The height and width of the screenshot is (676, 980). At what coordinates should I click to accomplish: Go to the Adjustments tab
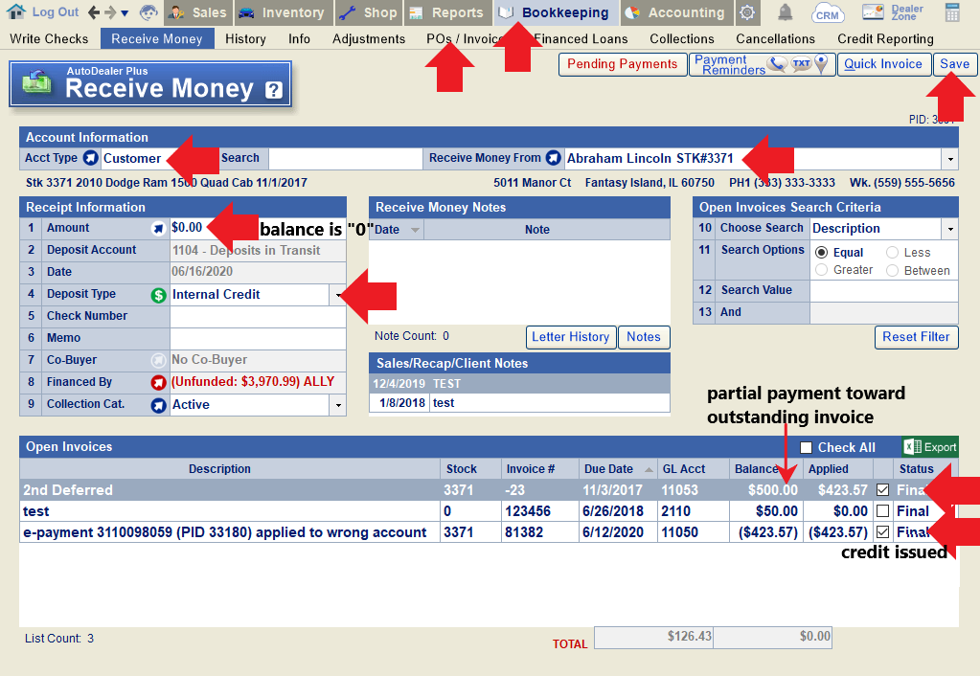click(369, 38)
